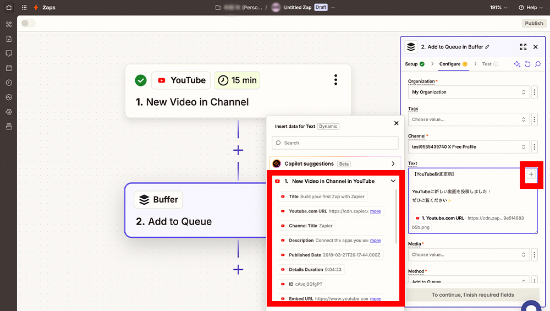Open the import file icon in sidebar
550x311 pixels.
tap(9, 39)
